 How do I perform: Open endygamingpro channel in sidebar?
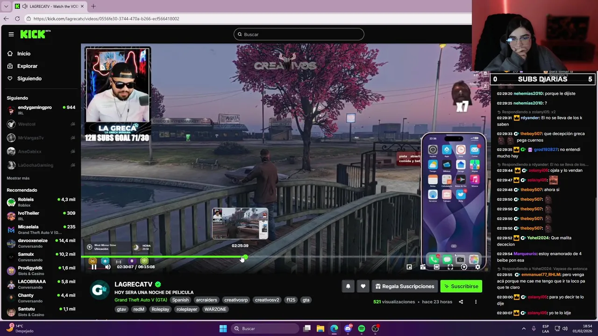(41, 110)
